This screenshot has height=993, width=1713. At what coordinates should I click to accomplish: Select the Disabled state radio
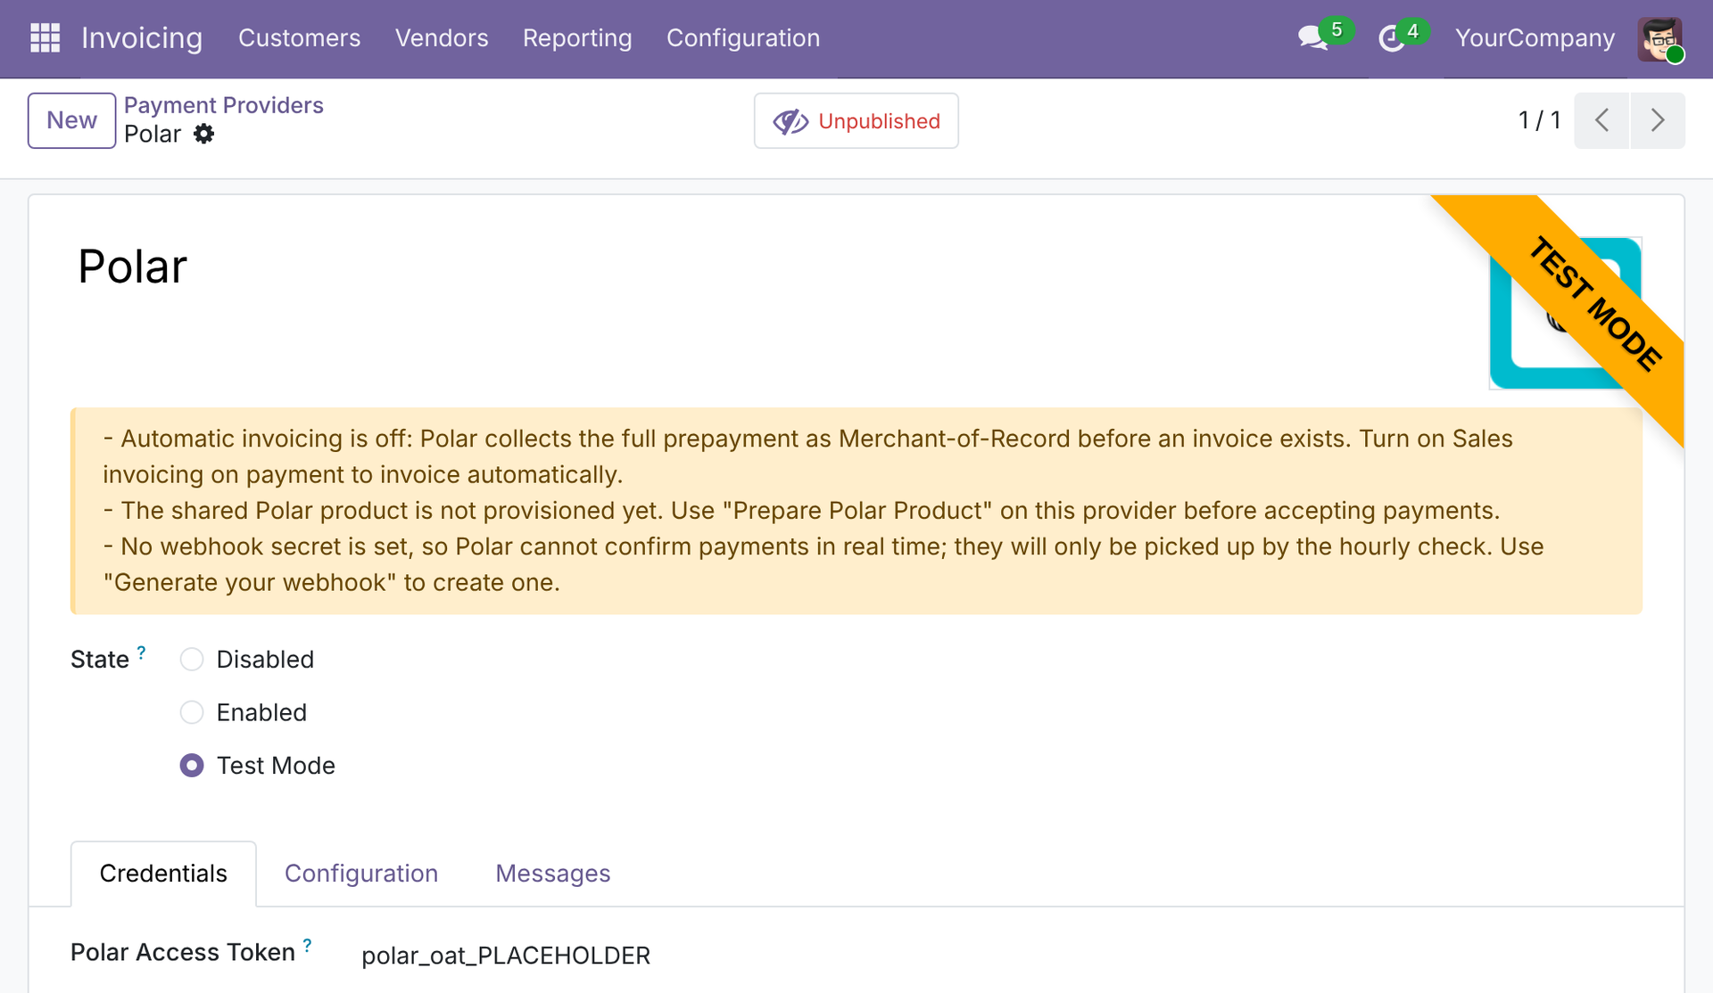pyautogui.click(x=192, y=660)
